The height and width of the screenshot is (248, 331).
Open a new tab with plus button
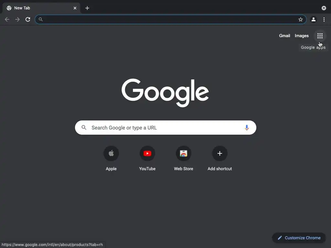click(x=87, y=8)
